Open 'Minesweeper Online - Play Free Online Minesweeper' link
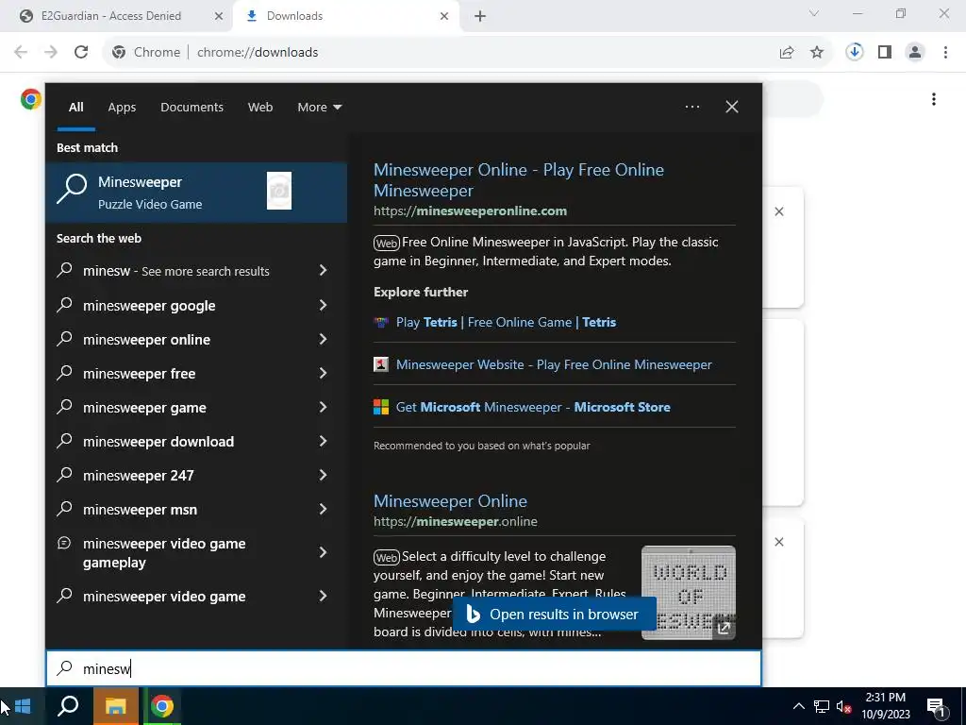 (519, 179)
